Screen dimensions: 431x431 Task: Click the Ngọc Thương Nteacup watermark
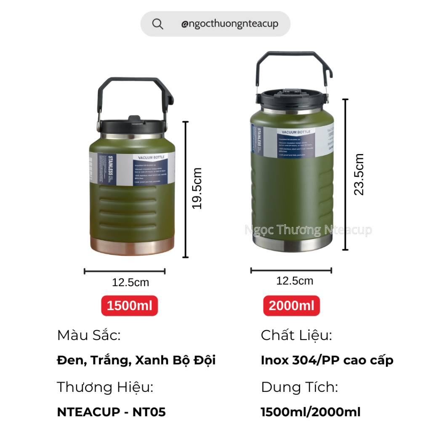coord(308,230)
